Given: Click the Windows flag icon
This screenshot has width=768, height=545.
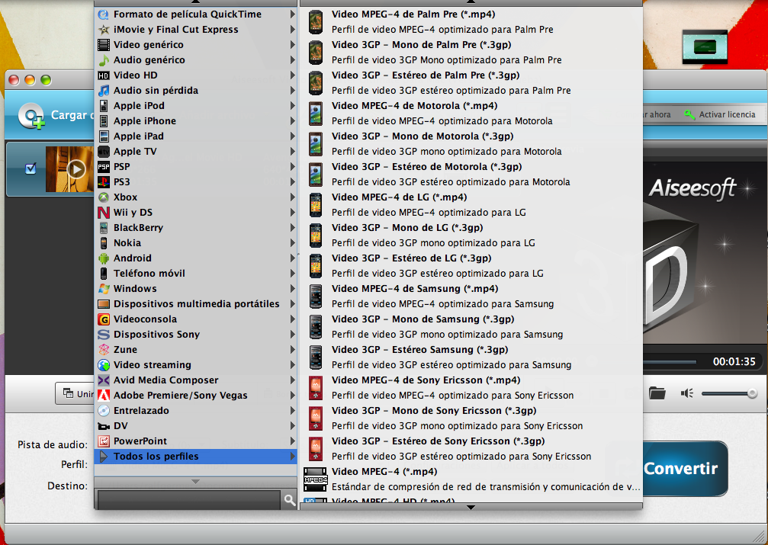Looking at the screenshot, I should 104,288.
